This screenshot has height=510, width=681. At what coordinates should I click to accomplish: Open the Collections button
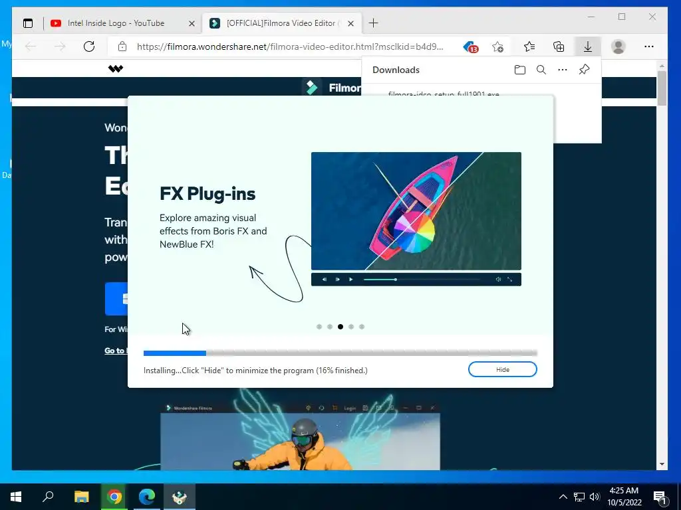559,46
